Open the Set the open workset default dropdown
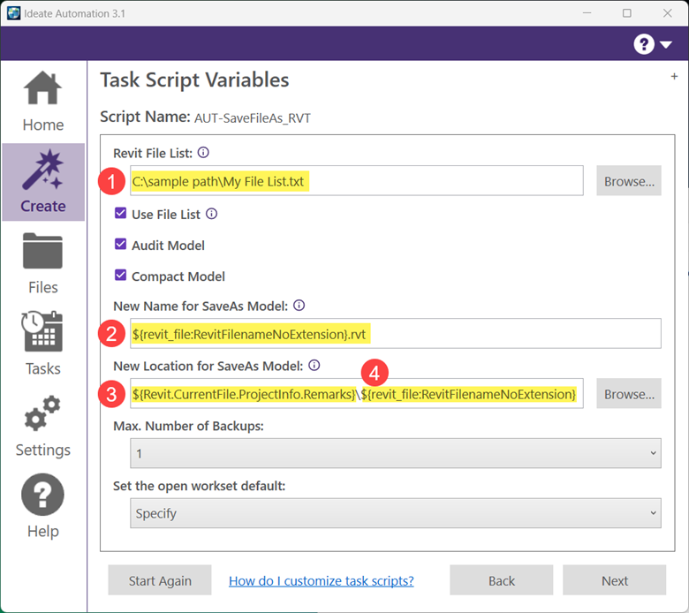The width and height of the screenshot is (689, 613). [x=396, y=513]
